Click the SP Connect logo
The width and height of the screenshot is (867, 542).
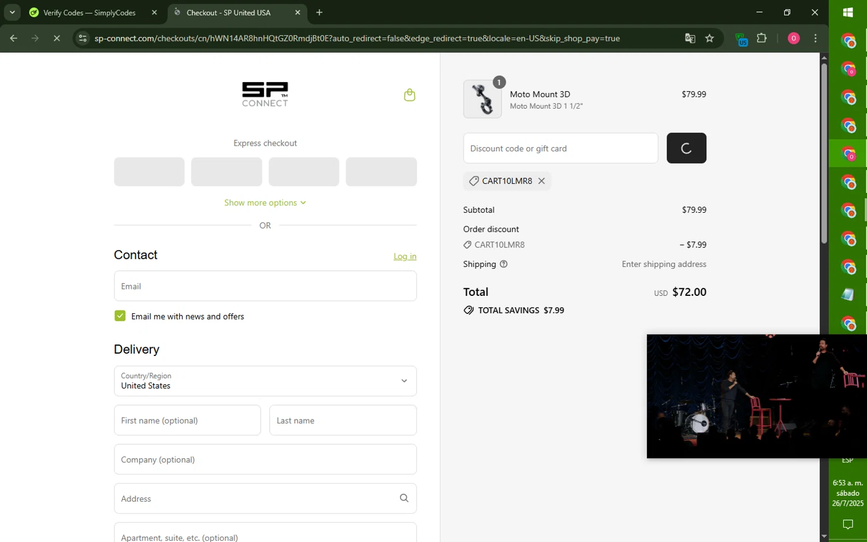coord(265,94)
